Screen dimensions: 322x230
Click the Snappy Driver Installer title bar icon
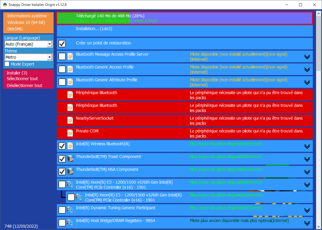point(5,4)
